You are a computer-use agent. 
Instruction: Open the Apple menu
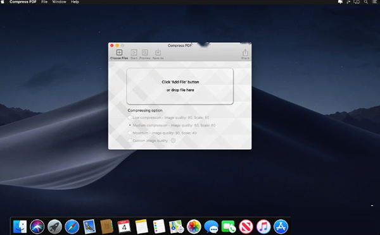(3, 2)
